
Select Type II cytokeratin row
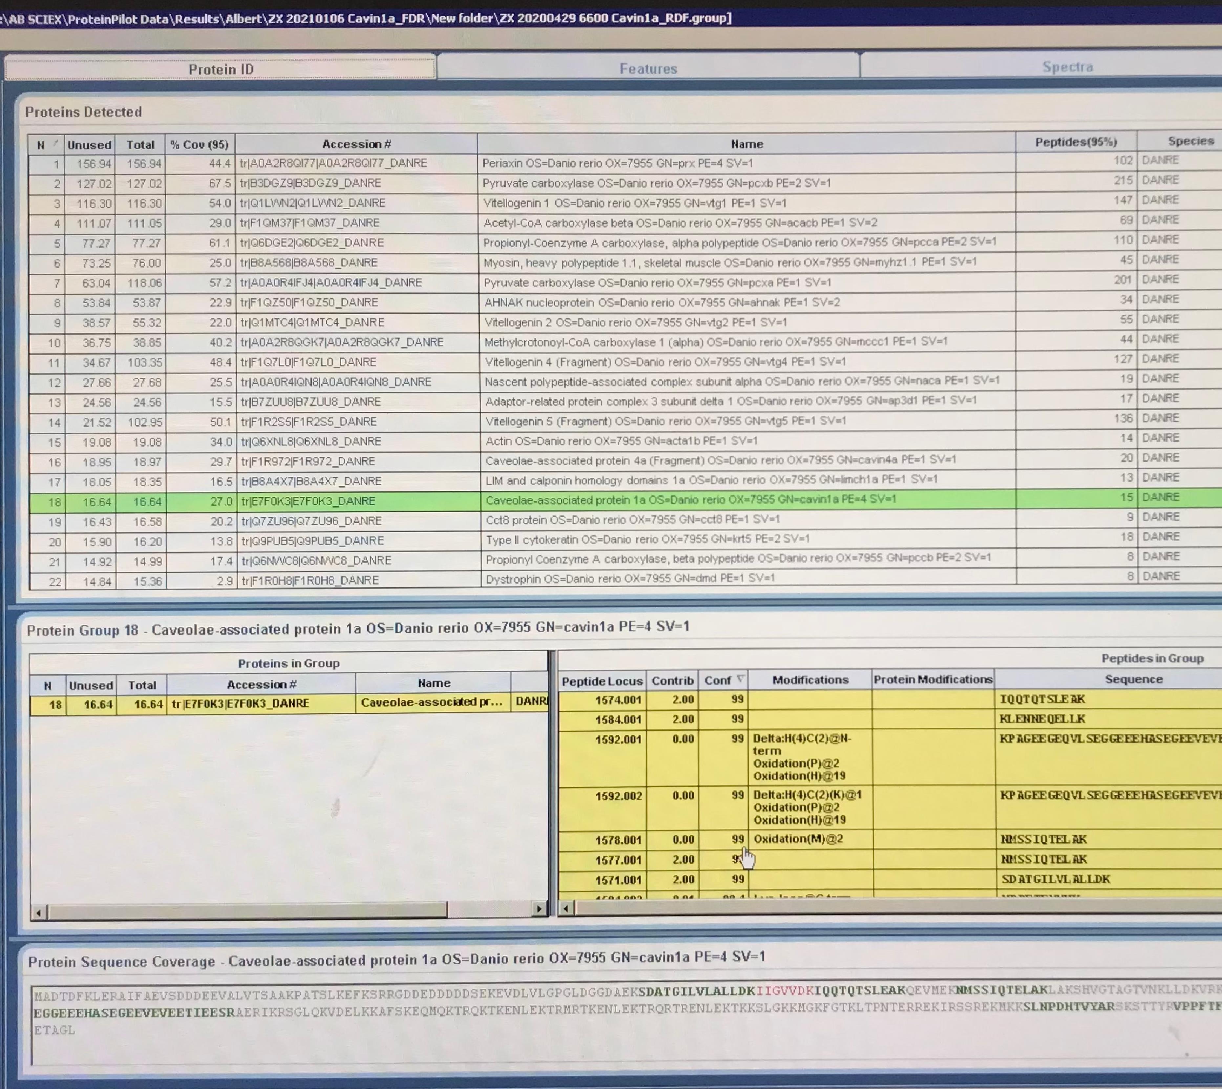pyautogui.click(x=625, y=540)
